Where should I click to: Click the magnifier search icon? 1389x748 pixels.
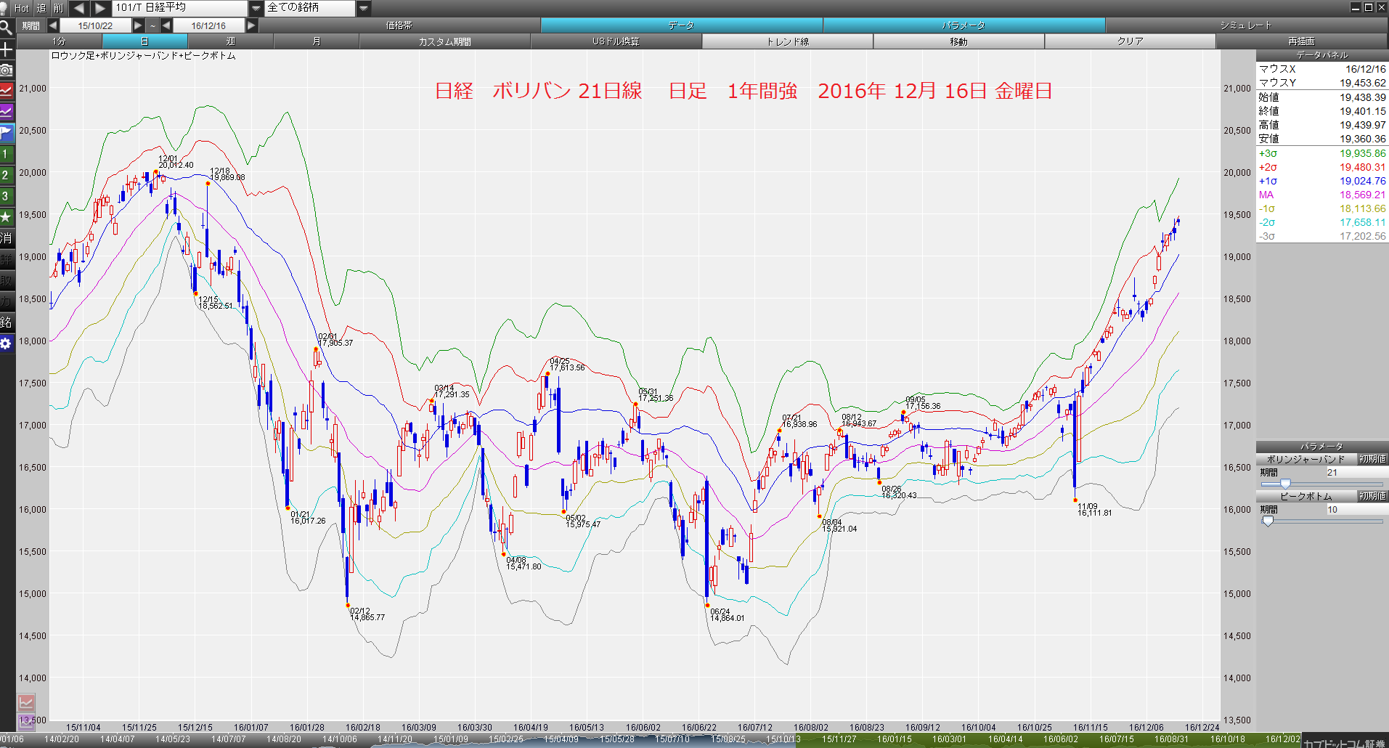pos(7,28)
